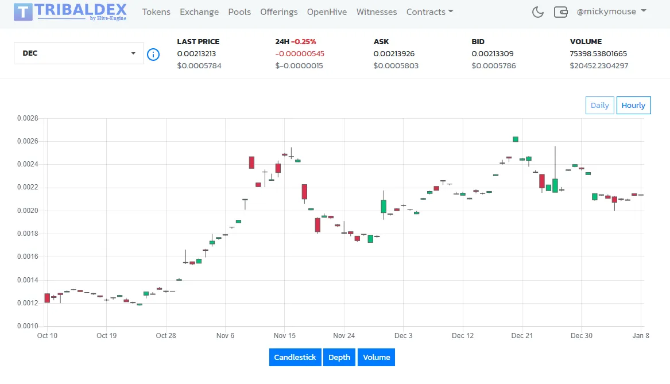The height and width of the screenshot is (384, 670).
Task: Open the @mickymouse account dropdown
Action: pos(611,11)
